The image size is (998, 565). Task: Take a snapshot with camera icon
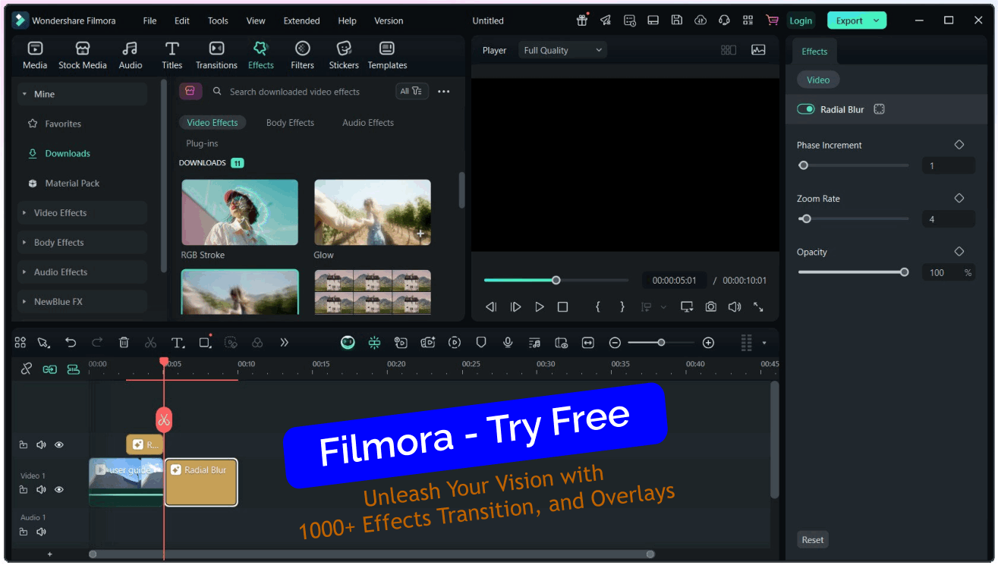(710, 307)
